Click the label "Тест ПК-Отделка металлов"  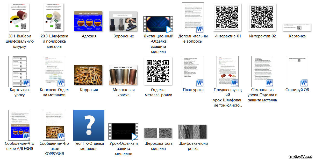[89, 146]
